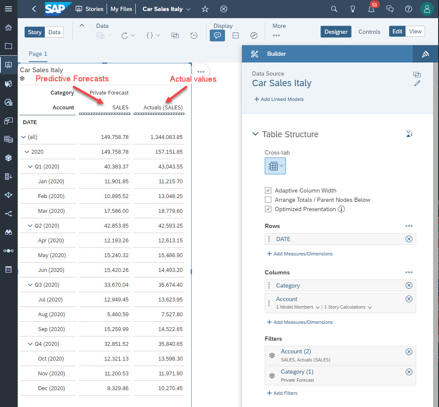This screenshot has height=407, width=439.
Task: Switch to Story mode
Action: tap(35, 32)
